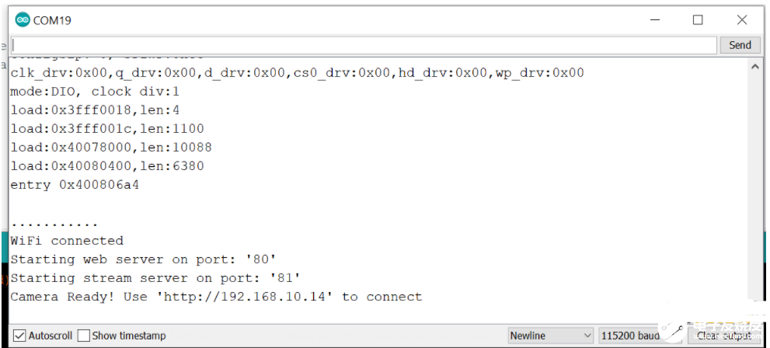Screen dimensions: 770x348
Task: Click the 'WiFi connected' output line
Action: [67, 241]
